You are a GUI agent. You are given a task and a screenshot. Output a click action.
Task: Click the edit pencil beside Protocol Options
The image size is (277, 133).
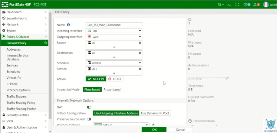coord(153,125)
